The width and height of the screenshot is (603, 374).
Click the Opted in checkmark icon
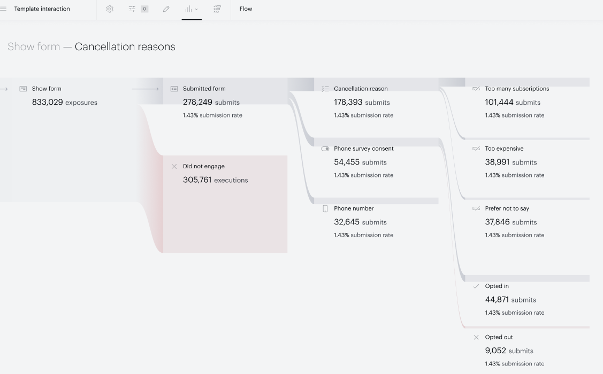pyautogui.click(x=476, y=286)
